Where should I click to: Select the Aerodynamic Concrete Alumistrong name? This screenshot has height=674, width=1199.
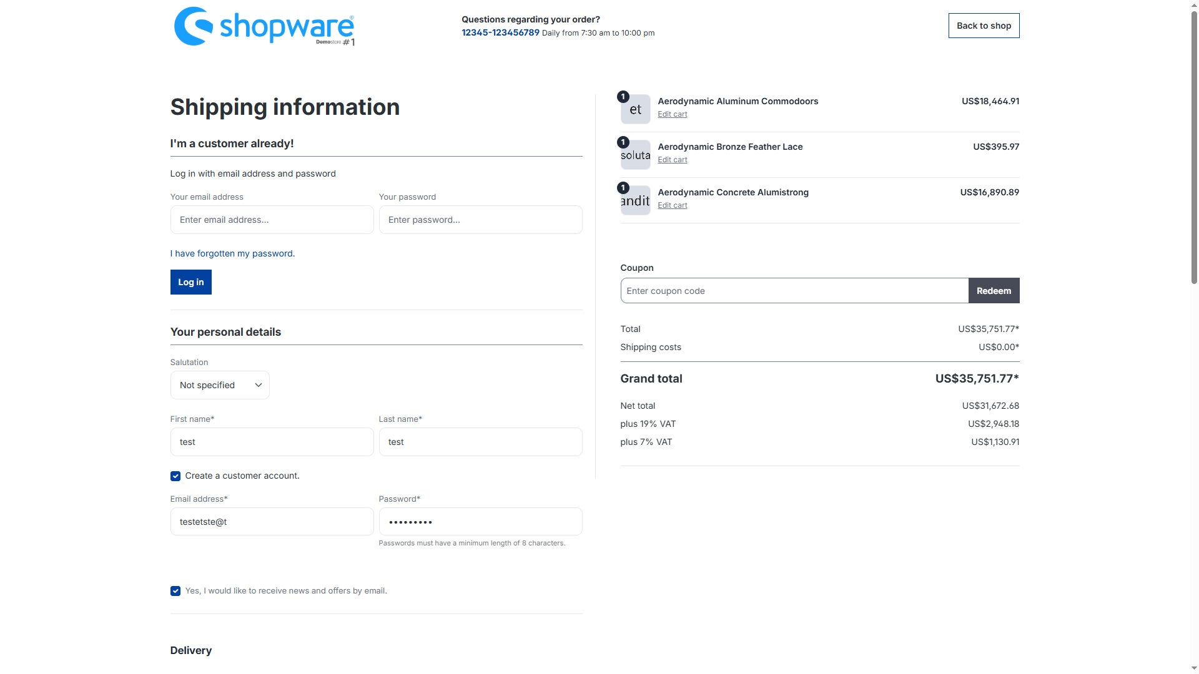pos(733,192)
